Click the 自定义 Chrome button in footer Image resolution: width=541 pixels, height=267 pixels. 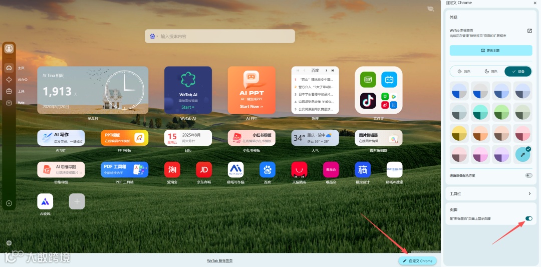pyautogui.click(x=417, y=261)
